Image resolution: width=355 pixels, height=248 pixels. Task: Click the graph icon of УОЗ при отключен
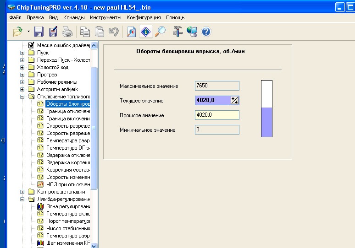click(40, 184)
